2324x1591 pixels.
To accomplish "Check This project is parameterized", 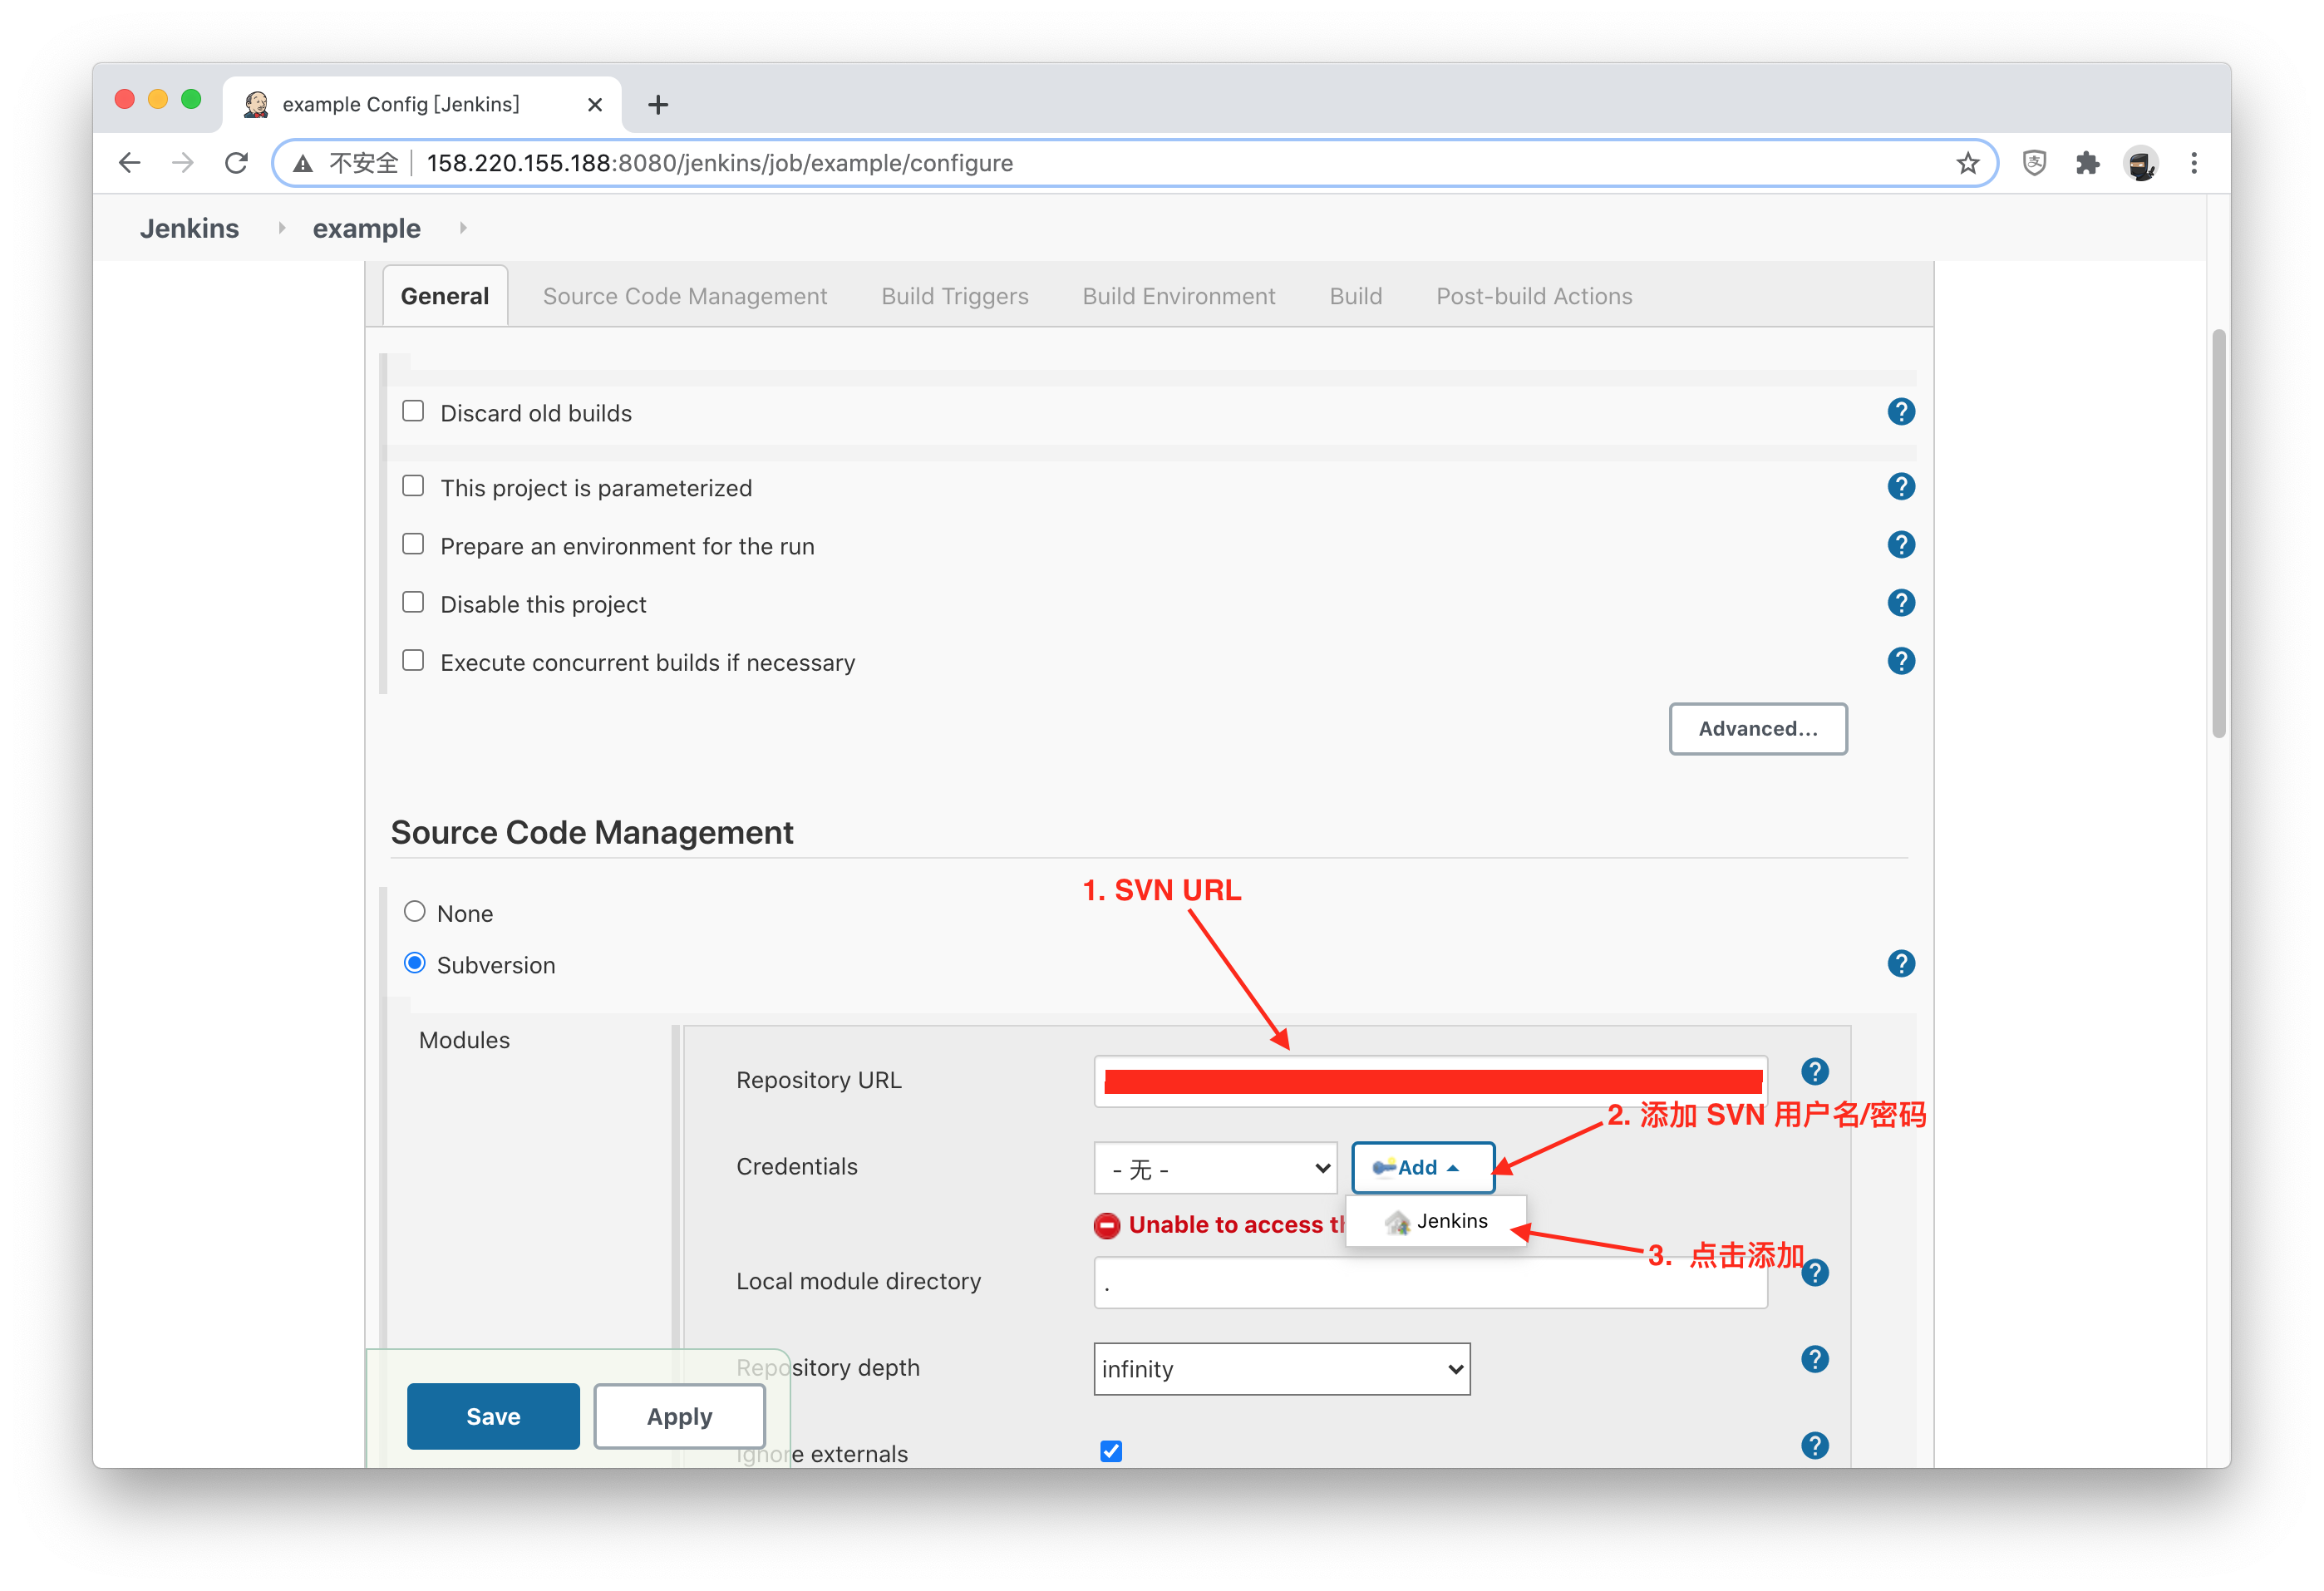I will [x=413, y=486].
